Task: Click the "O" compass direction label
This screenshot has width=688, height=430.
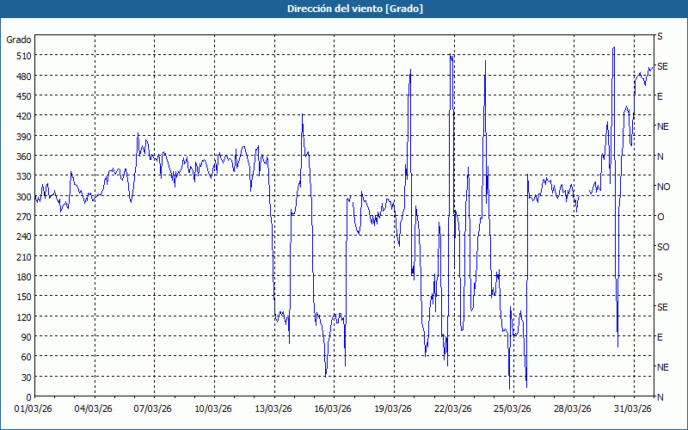Action: (660, 217)
